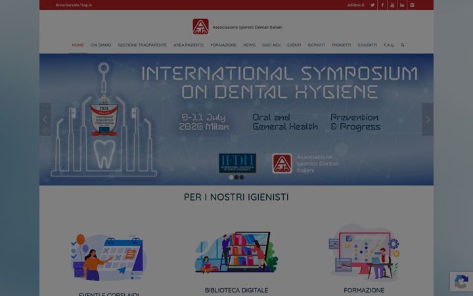Image resolution: width=473 pixels, height=296 pixels.
Task: Select the second slider dot
Action: [236, 178]
